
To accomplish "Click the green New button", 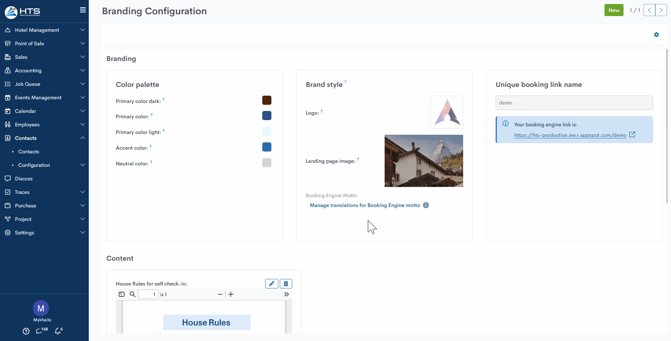I will (614, 10).
